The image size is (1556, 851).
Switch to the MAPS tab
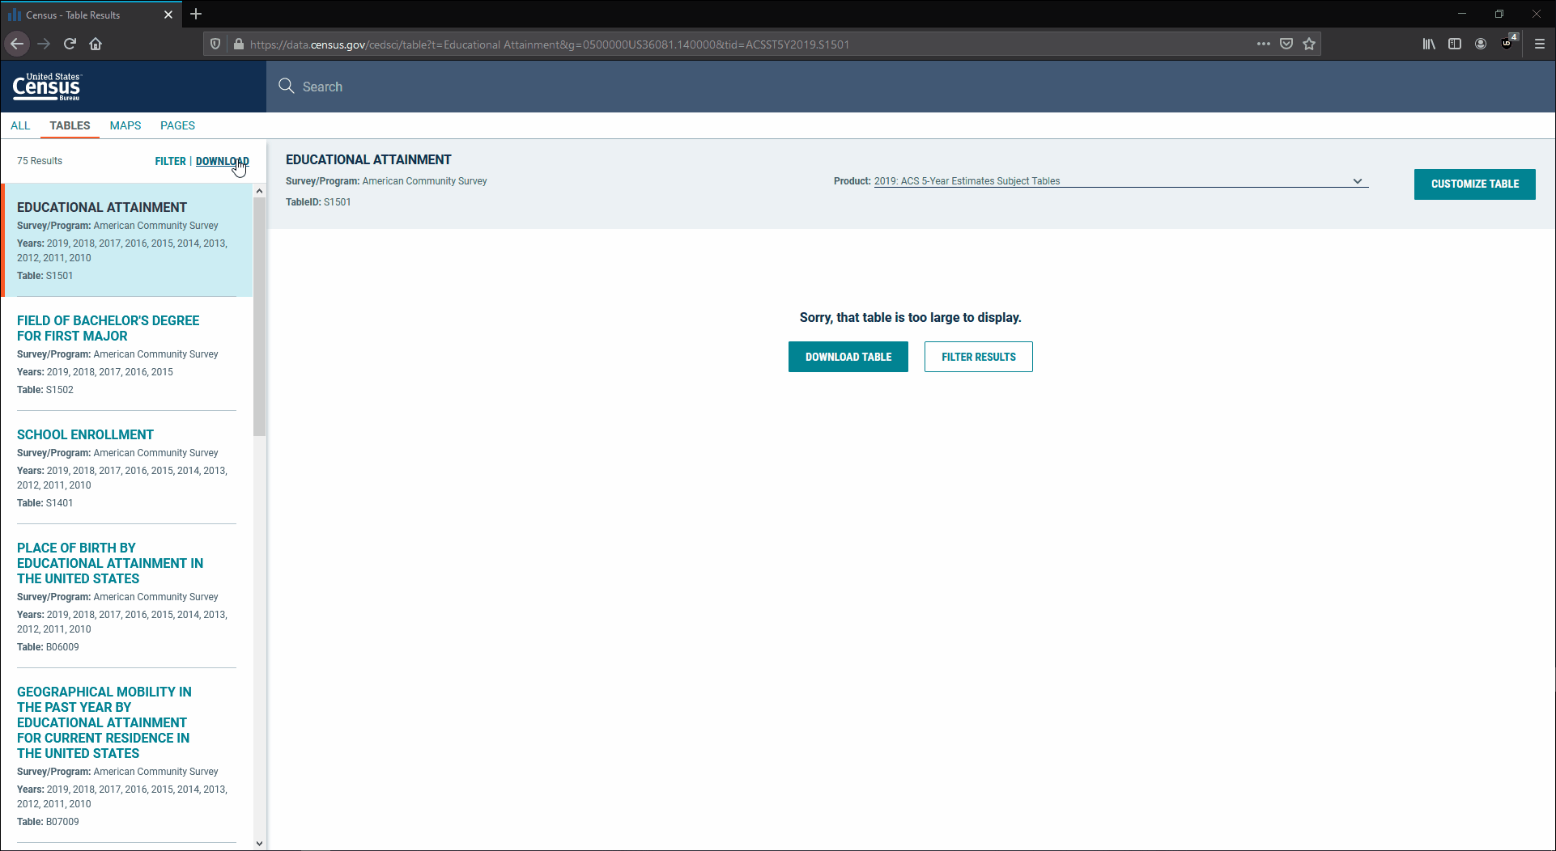tap(125, 125)
